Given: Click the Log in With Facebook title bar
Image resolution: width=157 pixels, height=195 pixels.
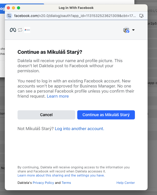Looking at the screenshot, I should click(76, 8).
